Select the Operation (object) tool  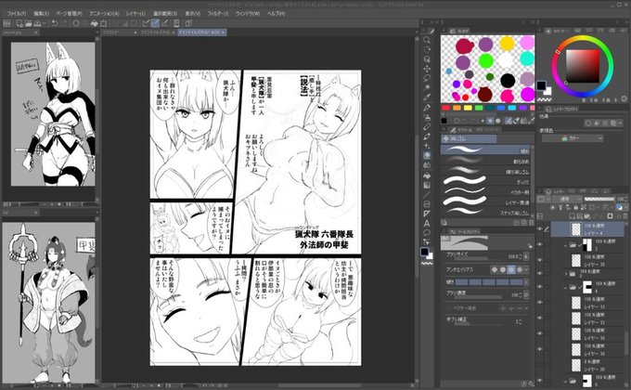point(427,59)
